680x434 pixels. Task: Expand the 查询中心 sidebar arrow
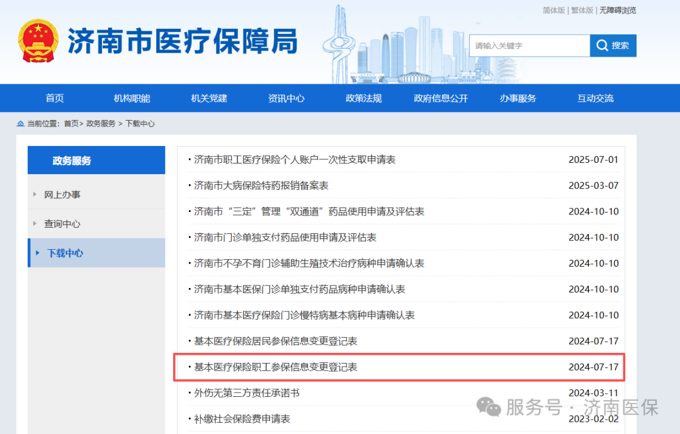click(x=35, y=224)
